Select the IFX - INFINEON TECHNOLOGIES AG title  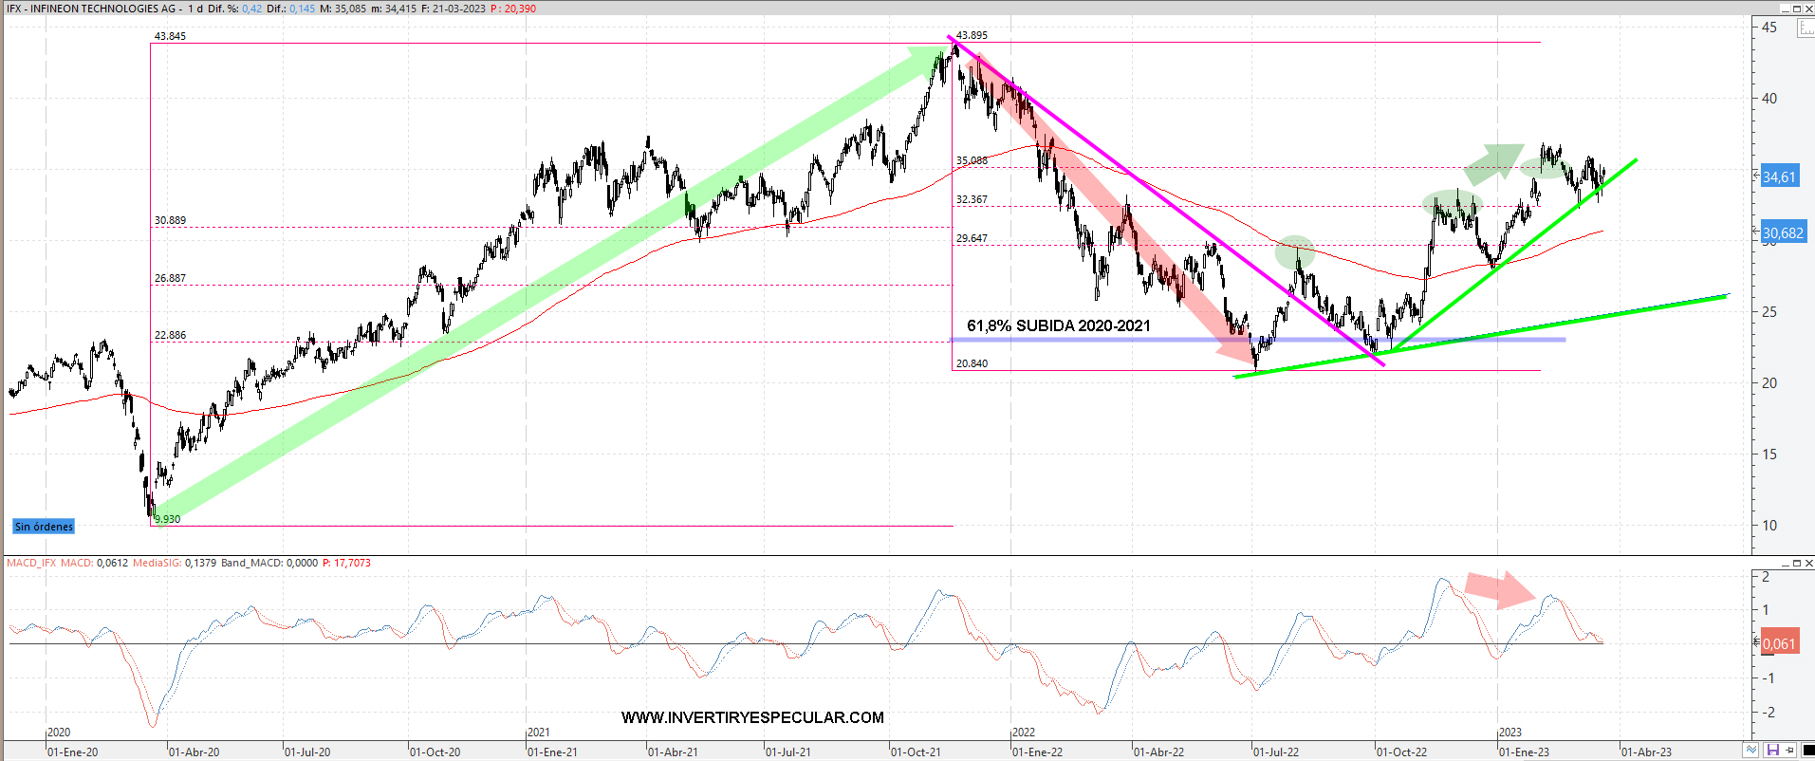point(92,9)
